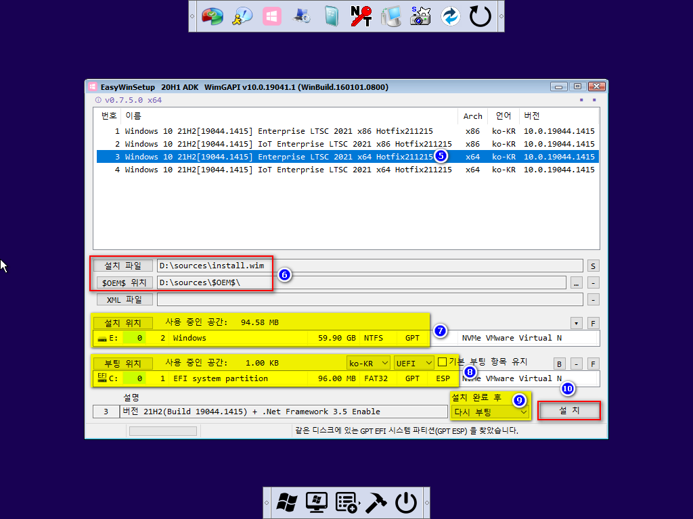Click the 번호 column header
693x519 pixels.
109,116
